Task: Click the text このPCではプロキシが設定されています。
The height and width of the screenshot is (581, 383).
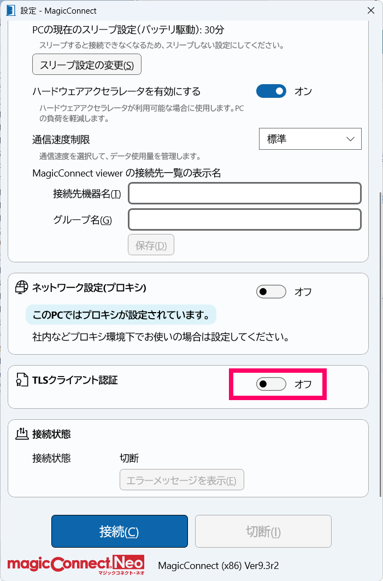Action: click(x=121, y=315)
